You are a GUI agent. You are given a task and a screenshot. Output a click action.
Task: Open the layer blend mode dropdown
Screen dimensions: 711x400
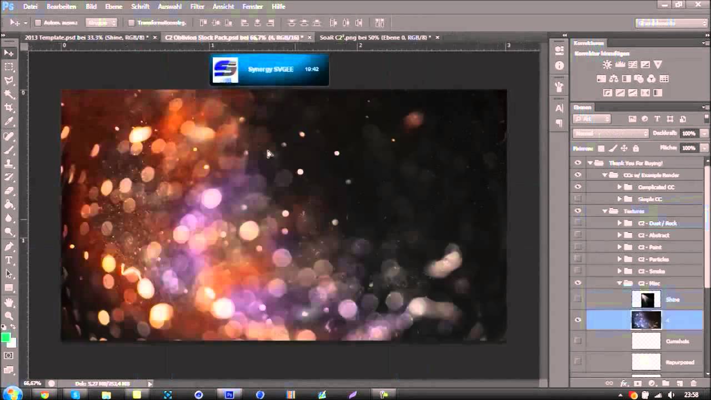pyautogui.click(x=610, y=133)
